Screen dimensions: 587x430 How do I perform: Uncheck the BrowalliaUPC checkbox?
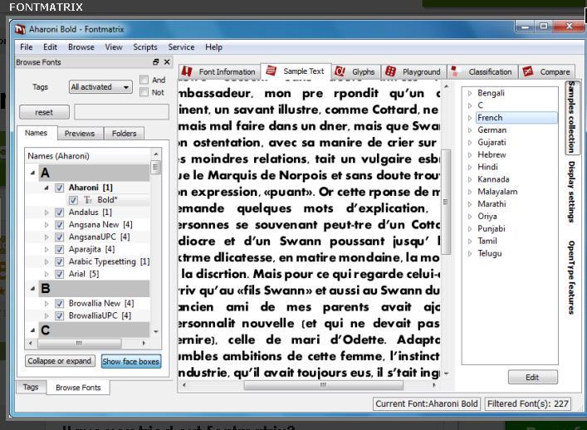tap(59, 315)
